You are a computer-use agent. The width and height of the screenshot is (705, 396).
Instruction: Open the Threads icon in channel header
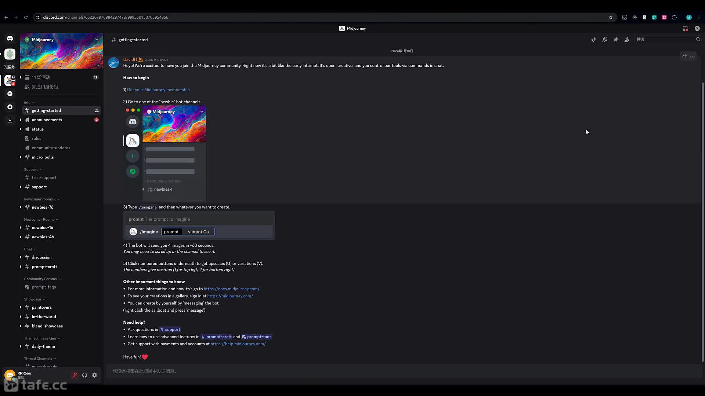click(x=594, y=40)
